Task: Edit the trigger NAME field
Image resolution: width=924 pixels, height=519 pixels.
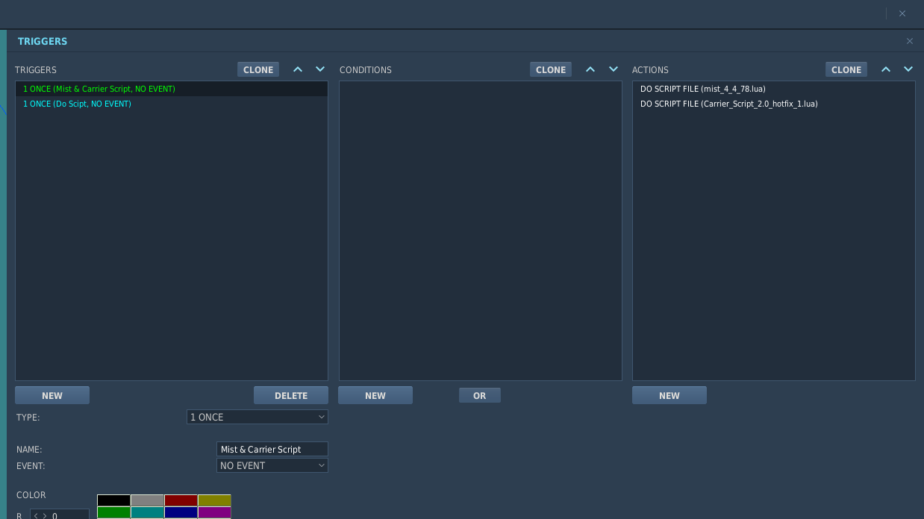Action: [272, 449]
